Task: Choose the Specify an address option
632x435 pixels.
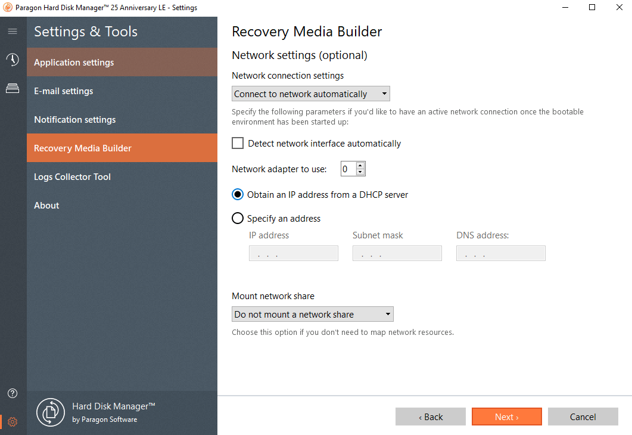Action: coord(238,218)
